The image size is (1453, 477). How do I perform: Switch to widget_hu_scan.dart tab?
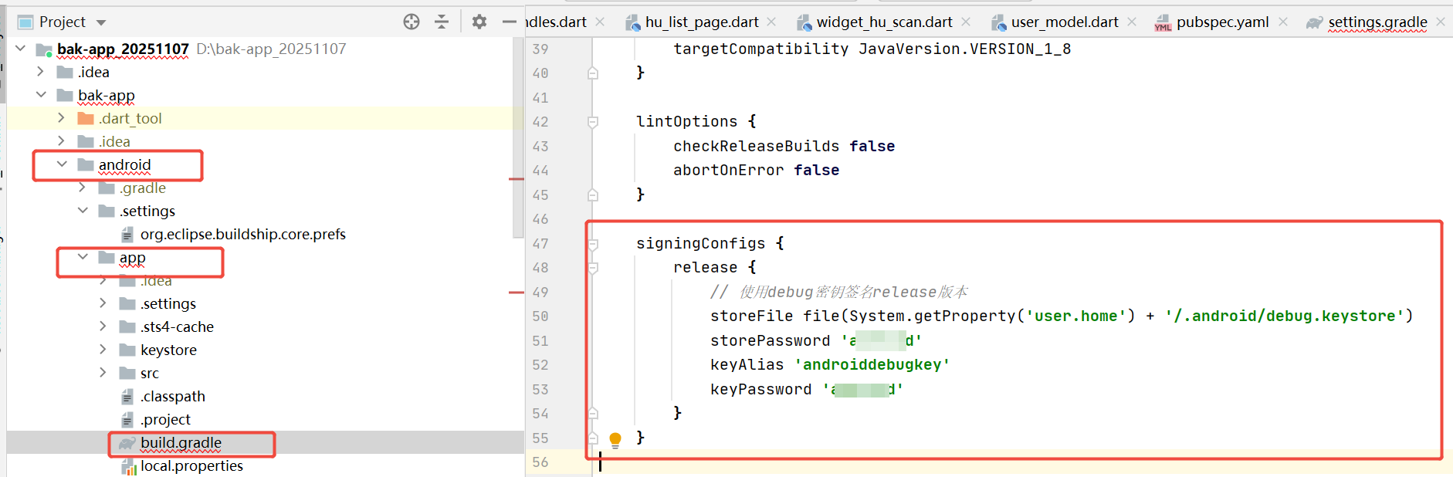click(884, 22)
